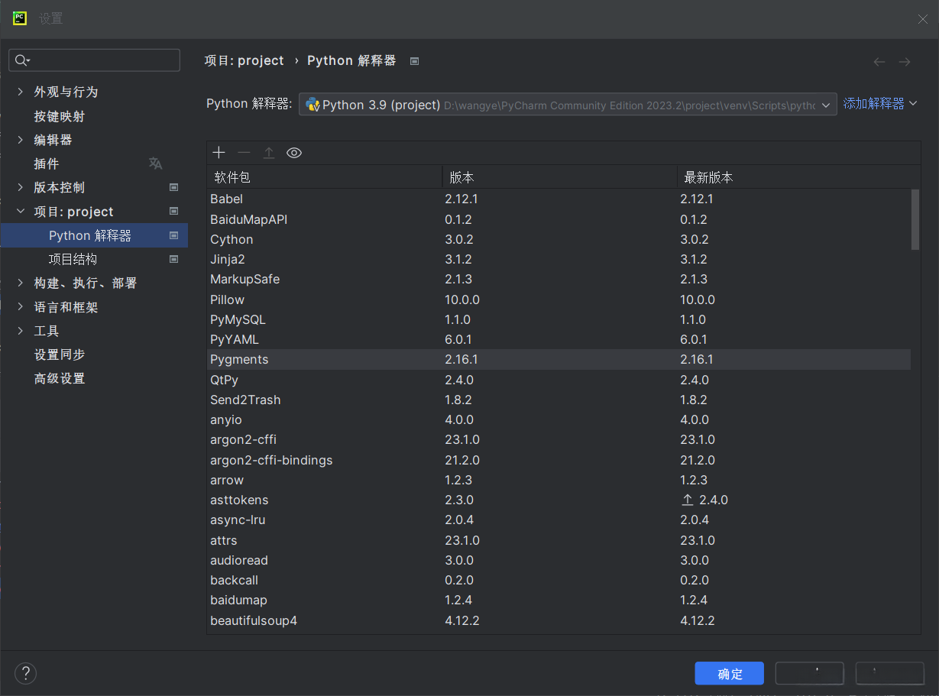This screenshot has width=939, height=696.
Task: Select asttokens package row
Action: [559, 500]
